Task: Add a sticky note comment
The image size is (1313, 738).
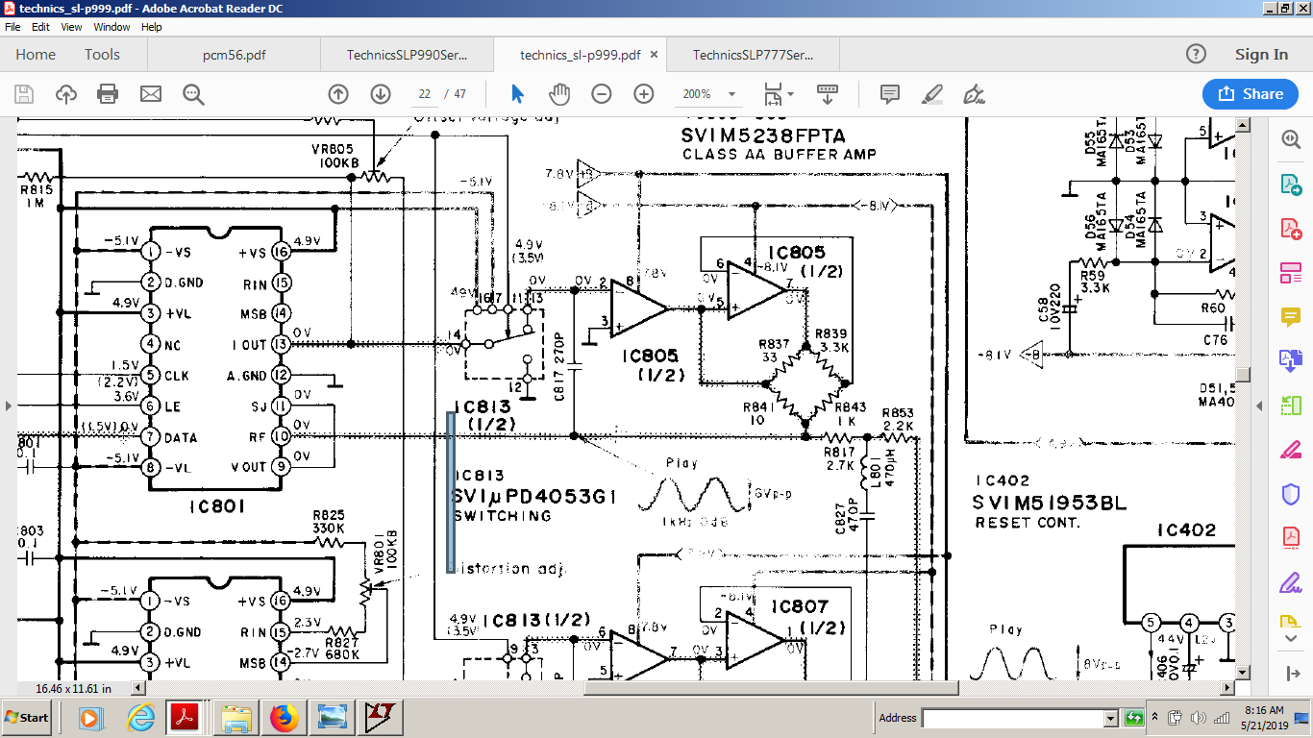Action: (890, 94)
